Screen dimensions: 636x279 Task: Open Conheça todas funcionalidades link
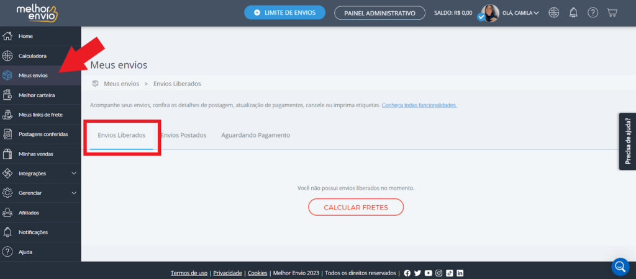coord(419,105)
